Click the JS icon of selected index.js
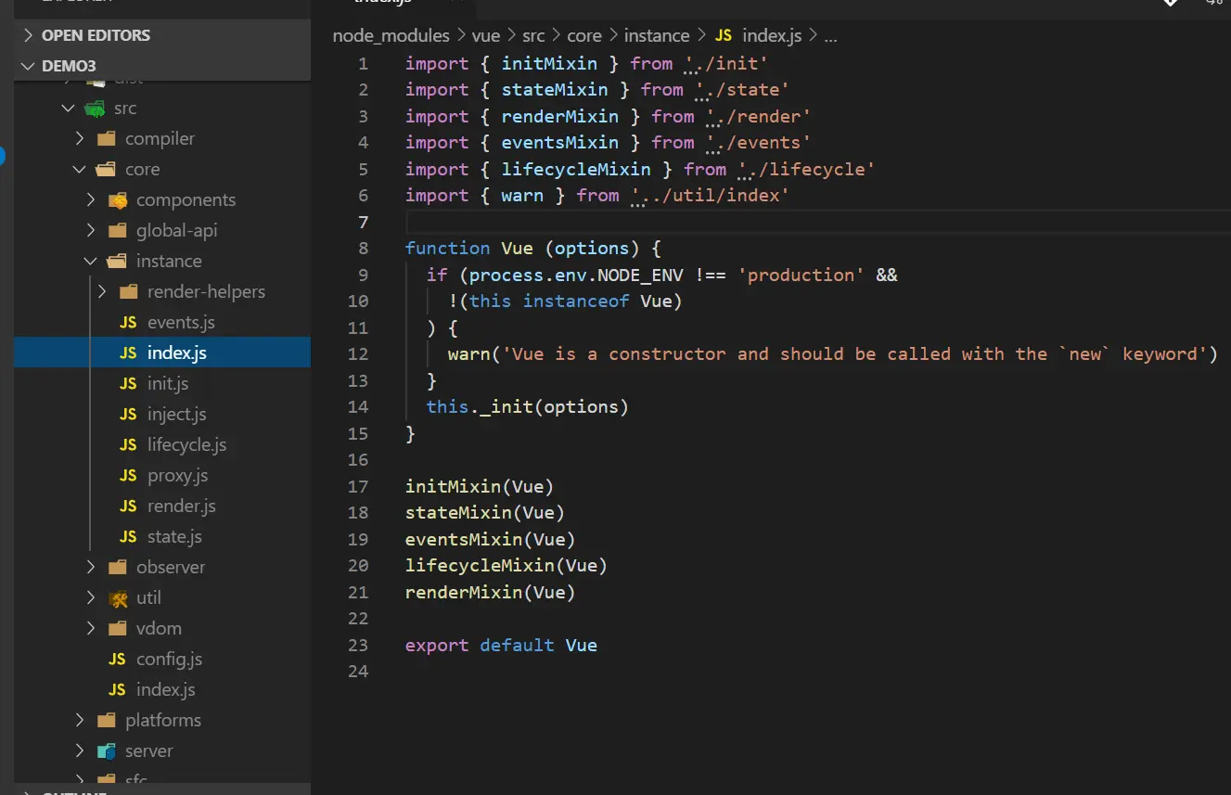 pos(129,353)
